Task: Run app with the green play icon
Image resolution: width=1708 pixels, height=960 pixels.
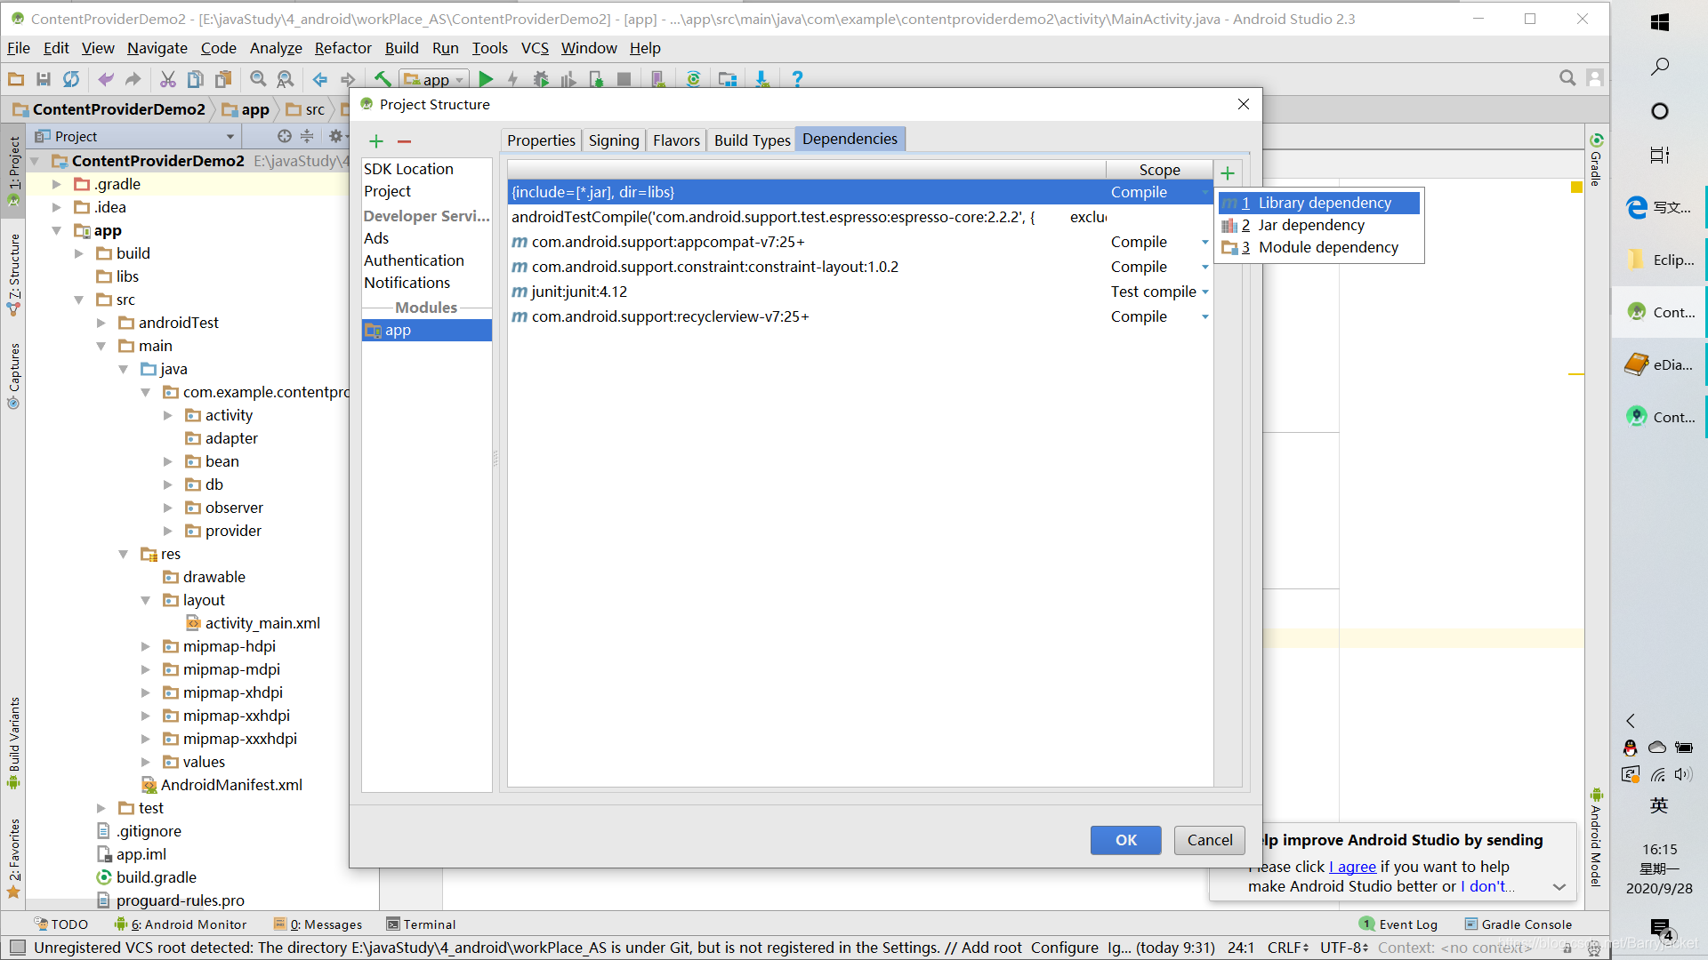Action: 486,79
